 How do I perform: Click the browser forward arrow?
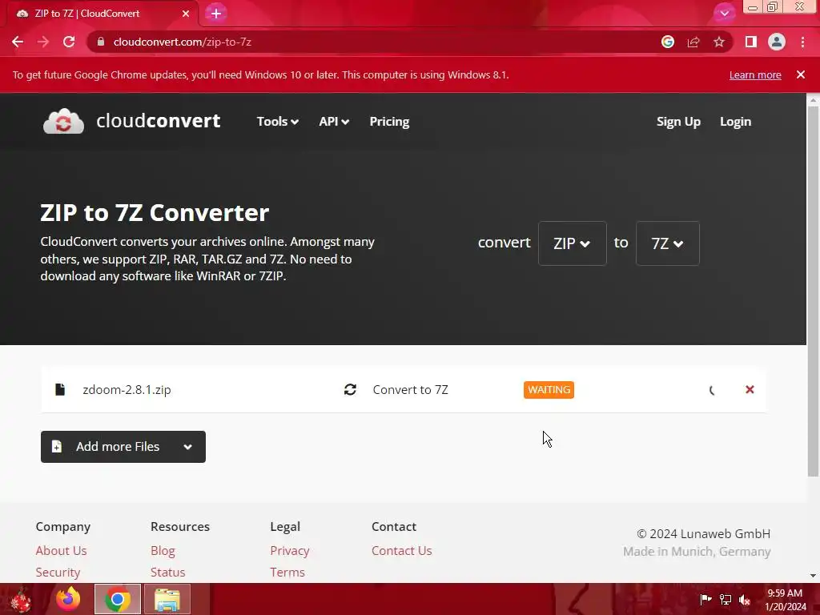pyautogui.click(x=43, y=42)
